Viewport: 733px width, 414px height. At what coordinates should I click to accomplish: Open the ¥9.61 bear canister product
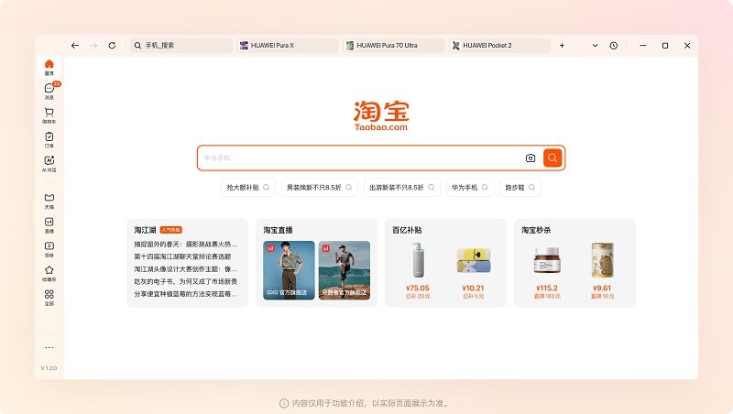[x=602, y=270]
